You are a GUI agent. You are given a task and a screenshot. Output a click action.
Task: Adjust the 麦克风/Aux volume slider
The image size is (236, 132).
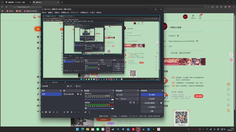click(100, 99)
